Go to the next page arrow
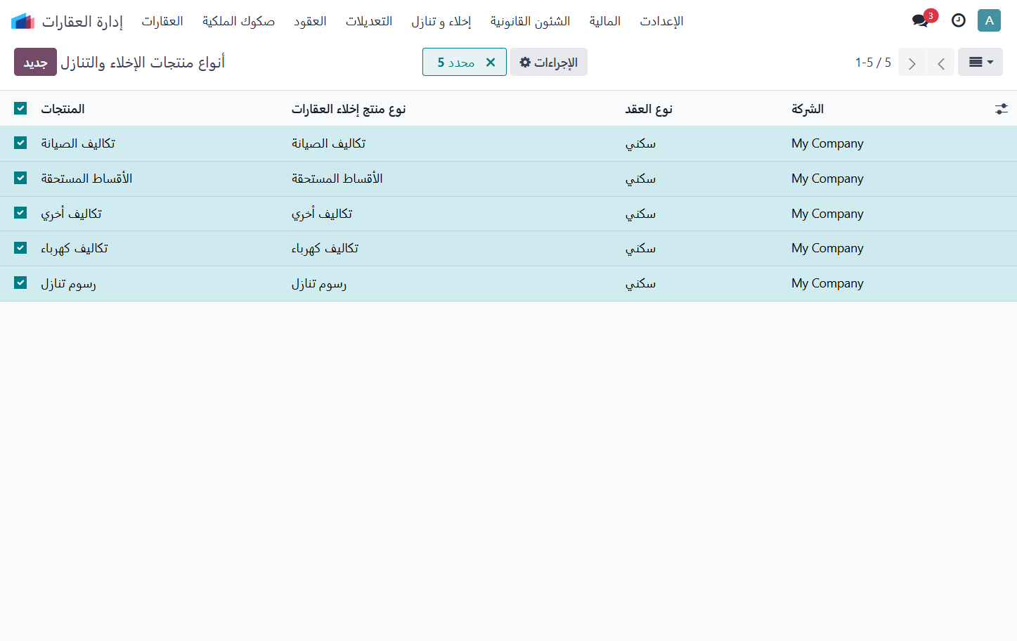This screenshot has height=641, width=1017. (x=912, y=63)
